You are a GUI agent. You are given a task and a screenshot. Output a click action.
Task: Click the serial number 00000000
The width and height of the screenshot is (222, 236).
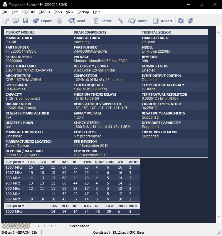tap(14, 61)
